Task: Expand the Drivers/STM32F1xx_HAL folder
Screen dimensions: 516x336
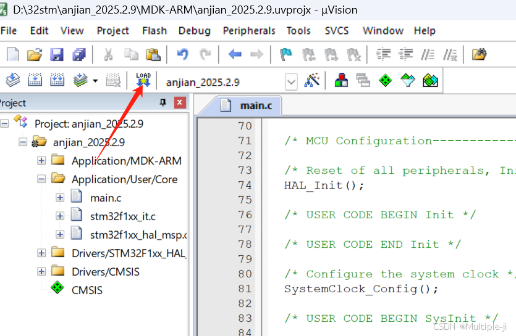Action: pos(41,253)
